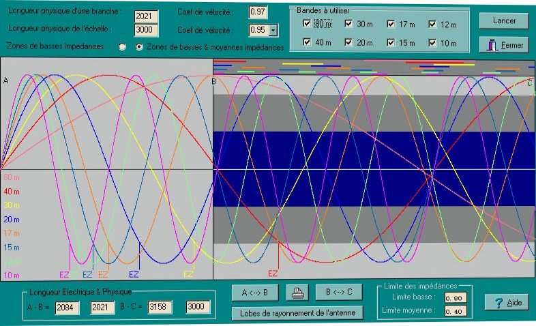This screenshot has height=326, width=536.
Task: Click the B-C physical length field 3000
Action: 198,306
